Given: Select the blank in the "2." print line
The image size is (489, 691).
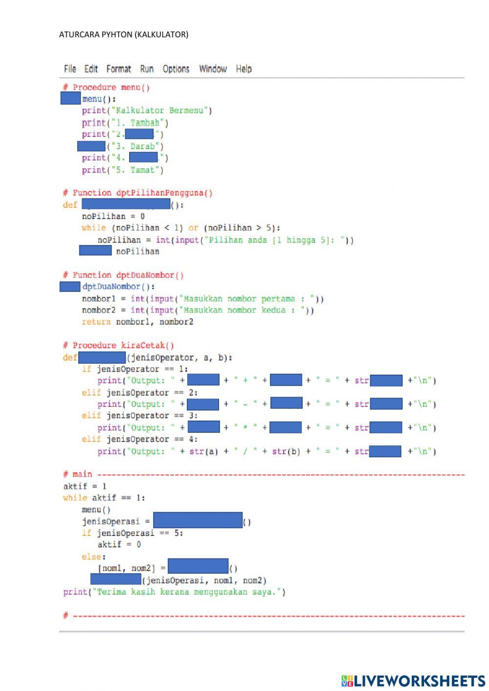Looking at the screenshot, I should (139, 134).
